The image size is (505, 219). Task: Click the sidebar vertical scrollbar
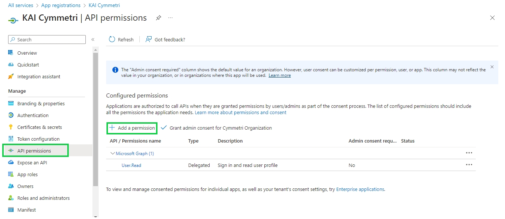[x=96, y=118]
